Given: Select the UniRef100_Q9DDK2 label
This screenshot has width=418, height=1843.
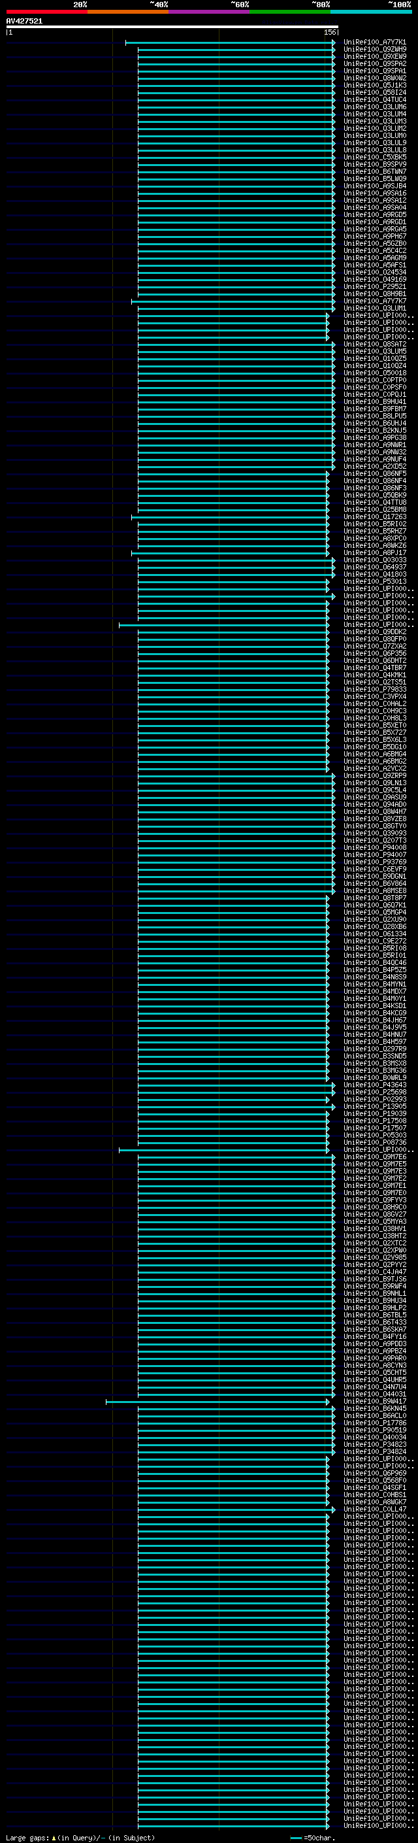Looking at the screenshot, I should click(375, 632).
